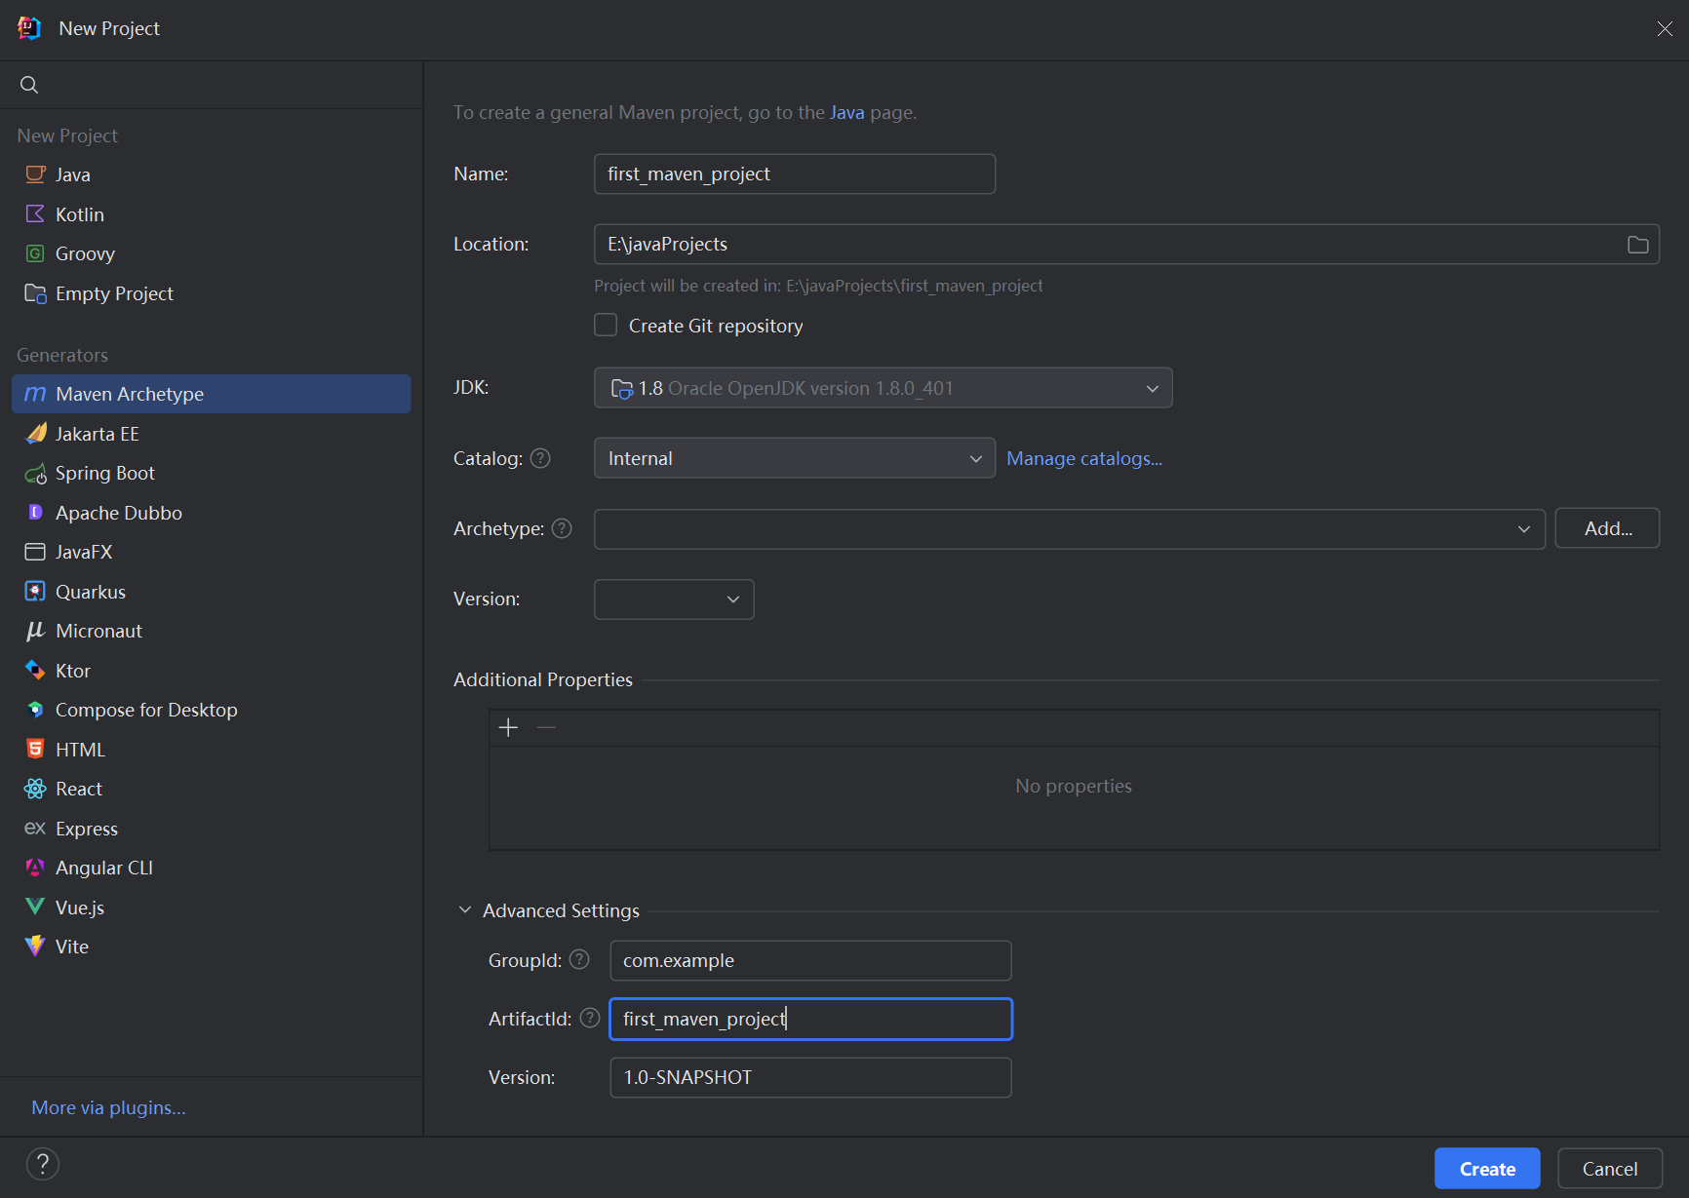Select the HTML generator icon
This screenshot has height=1198, width=1689.
click(35, 749)
